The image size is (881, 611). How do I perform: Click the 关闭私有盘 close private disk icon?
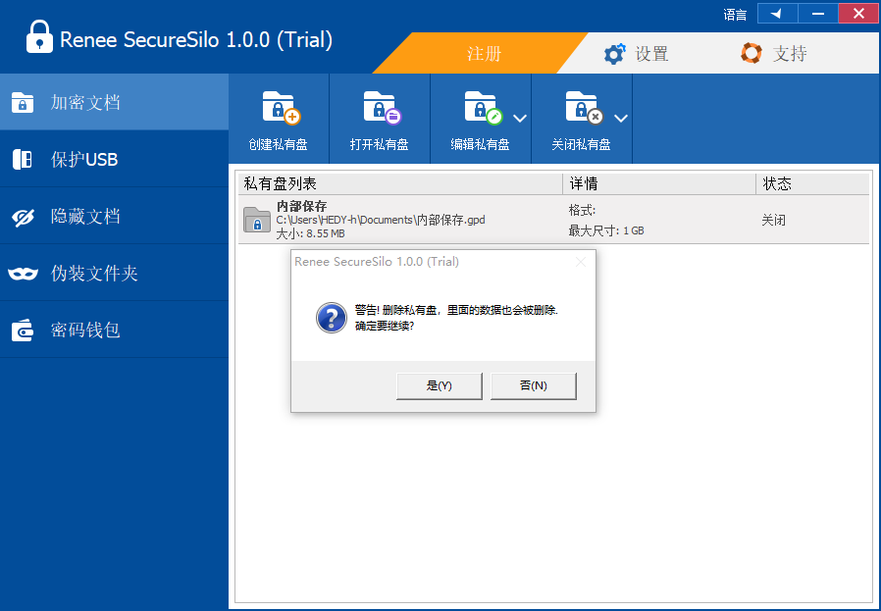(585, 107)
